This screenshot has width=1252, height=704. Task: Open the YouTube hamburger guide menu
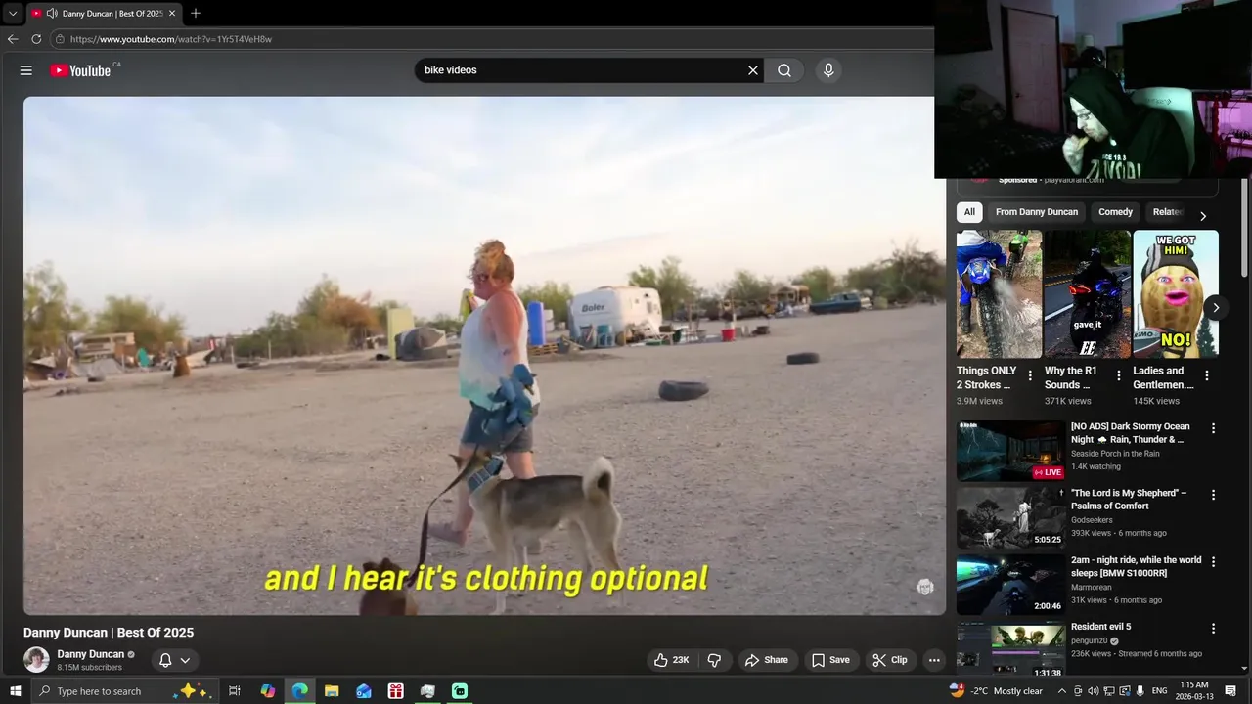pyautogui.click(x=26, y=70)
